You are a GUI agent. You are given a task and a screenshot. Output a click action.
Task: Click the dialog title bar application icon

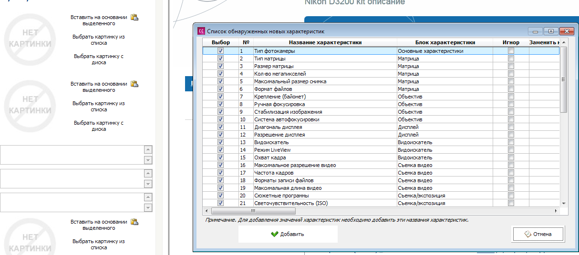(x=201, y=31)
